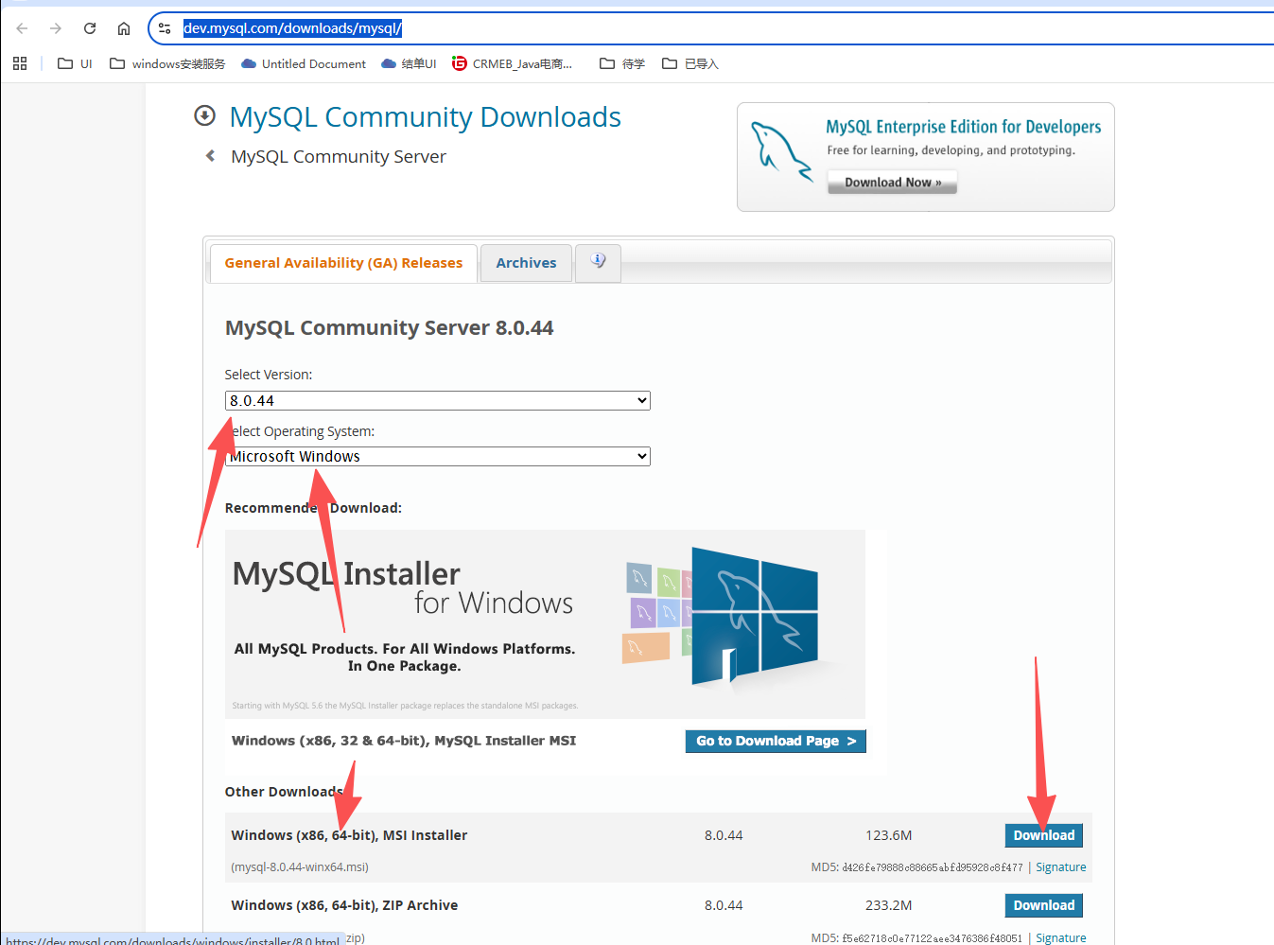Image resolution: width=1274 pixels, height=945 pixels.
Task: Click the MySQL Community Downloads heading link
Action: point(425,116)
